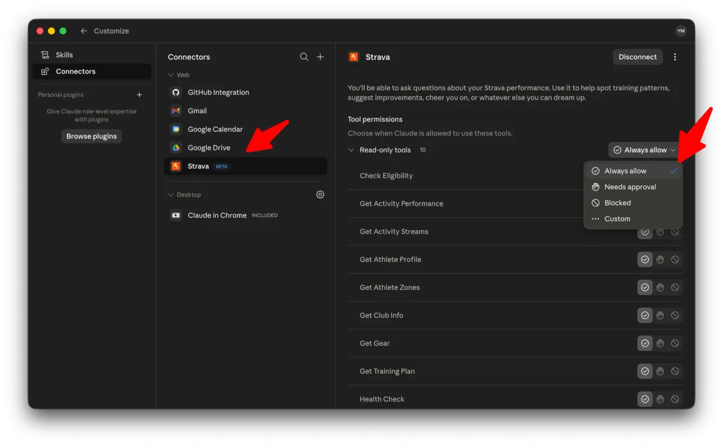Viewport: 723px width, 446px height.
Task: Block the Health Check tool
Action: [x=675, y=399]
